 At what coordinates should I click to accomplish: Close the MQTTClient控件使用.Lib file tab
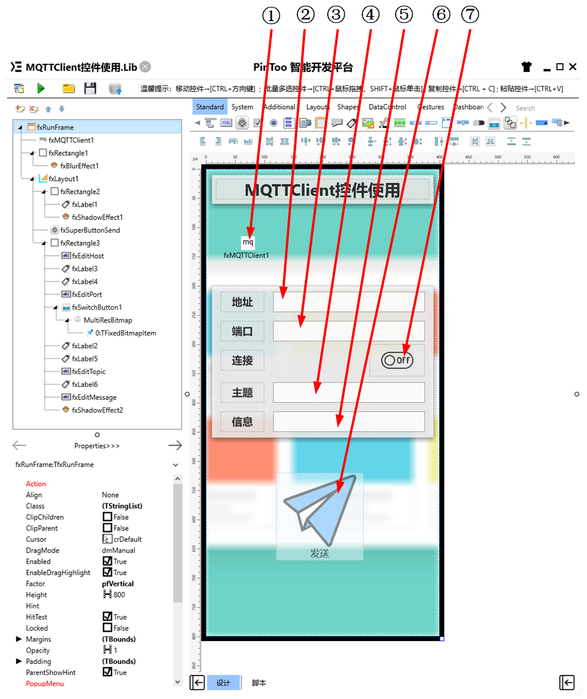[x=145, y=67]
